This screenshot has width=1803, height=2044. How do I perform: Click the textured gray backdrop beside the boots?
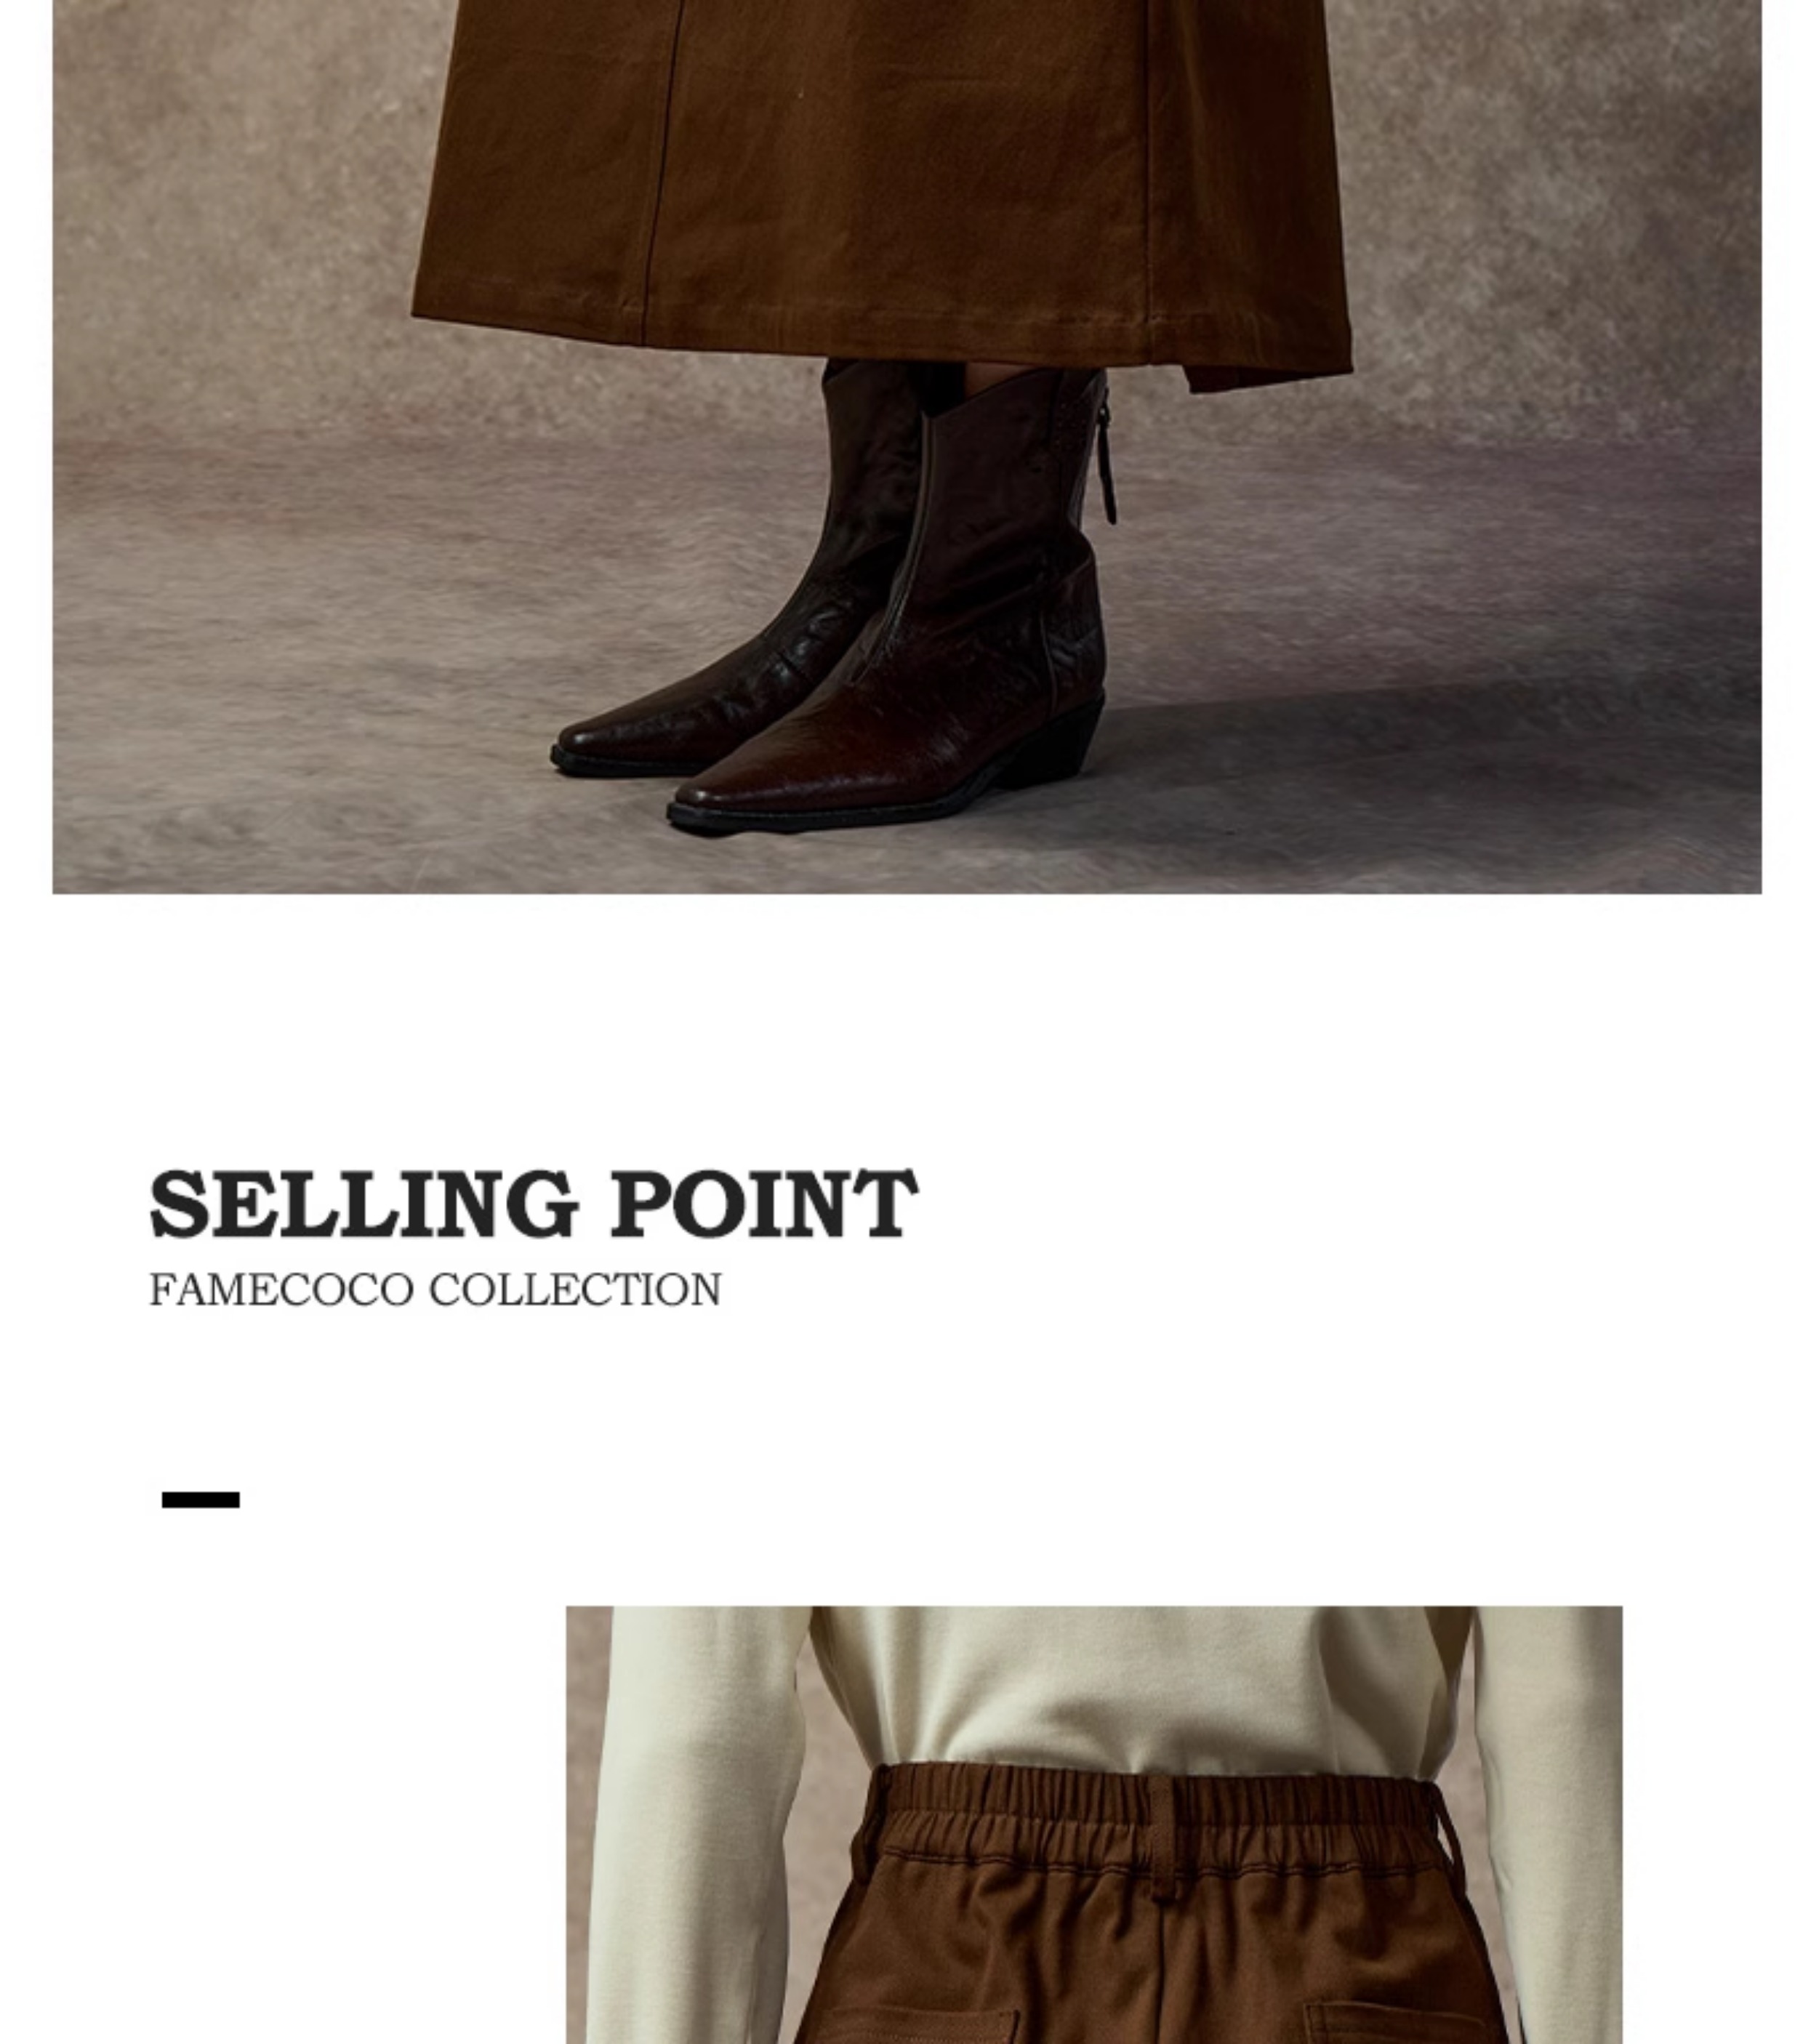click(x=1400, y=600)
